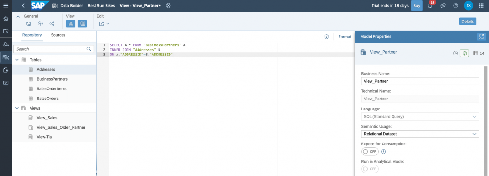Click the Deploy upload icon
Screen dimensions: 489x176
(40, 24)
